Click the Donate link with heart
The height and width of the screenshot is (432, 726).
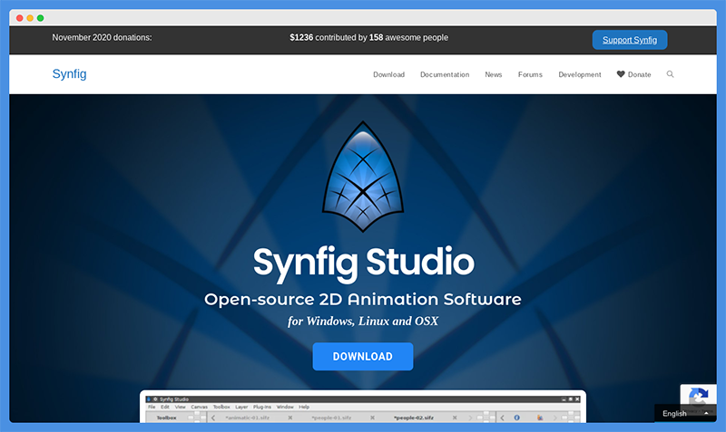click(x=633, y=74)
